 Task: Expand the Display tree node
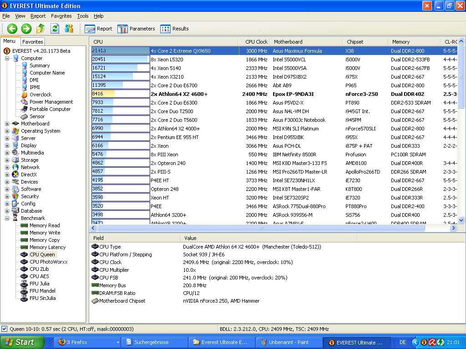7,146
